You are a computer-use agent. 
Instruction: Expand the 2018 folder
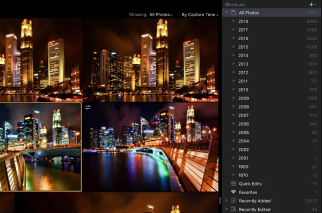(x=233, y=21)
